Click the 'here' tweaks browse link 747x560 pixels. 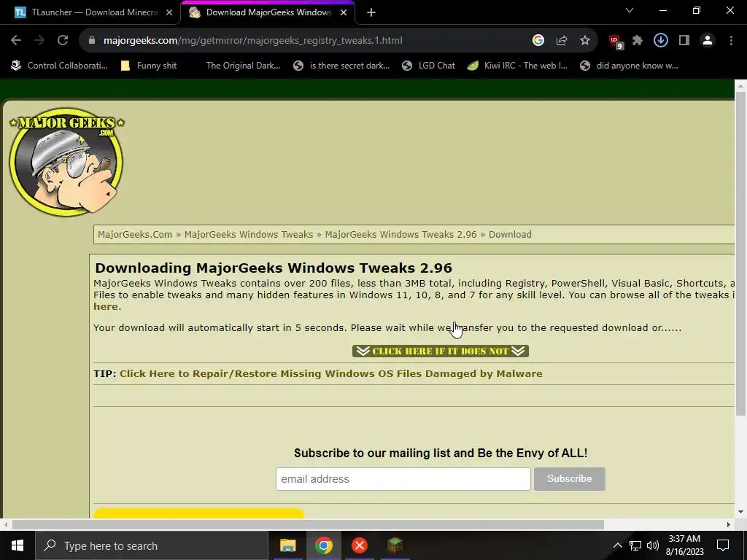[105, 307]
